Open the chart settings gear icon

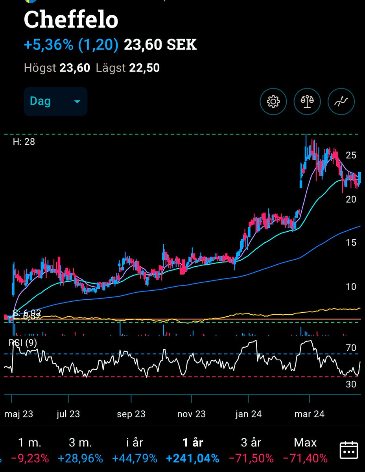[x=273, y=101]
